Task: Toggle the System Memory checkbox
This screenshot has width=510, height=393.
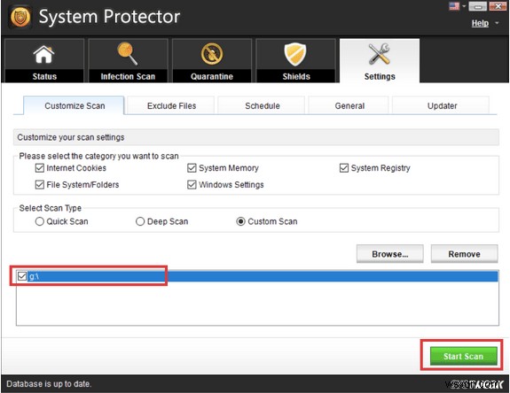Action: [x=192, y=168]
